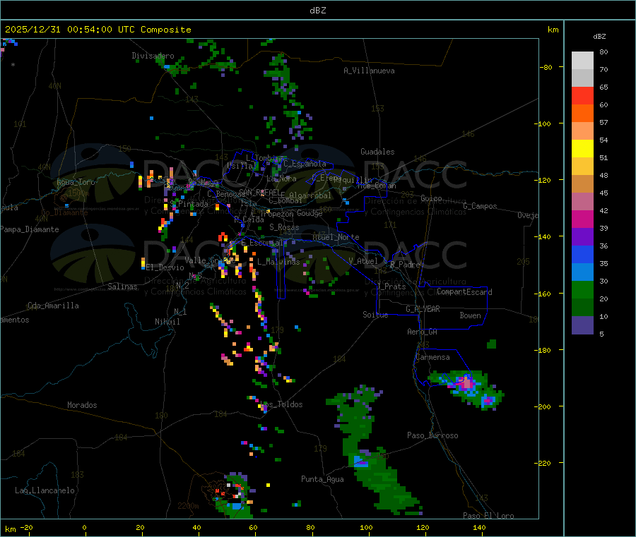The image size is (636, 537).
Task: Click the Lag.Llancanelo location label
Action: tap(45, 490)
